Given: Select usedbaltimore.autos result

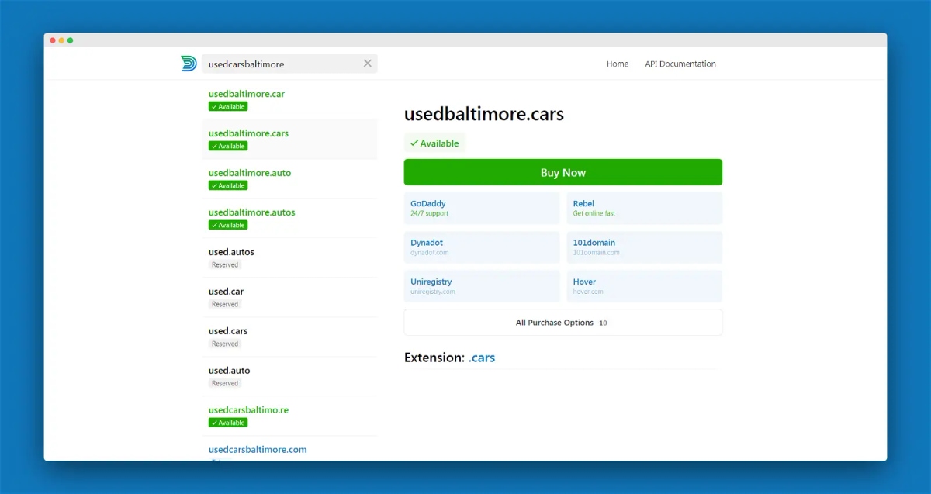Looking at the screenshot, I should coord(290,219).
